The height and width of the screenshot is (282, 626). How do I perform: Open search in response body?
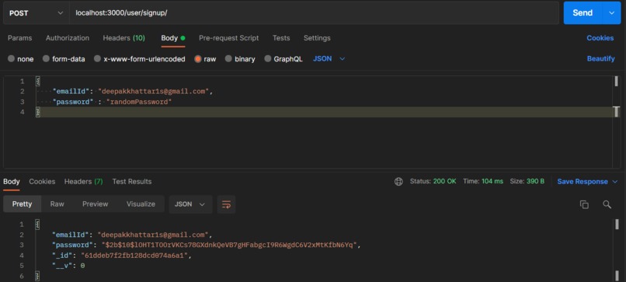coord(607,204)
